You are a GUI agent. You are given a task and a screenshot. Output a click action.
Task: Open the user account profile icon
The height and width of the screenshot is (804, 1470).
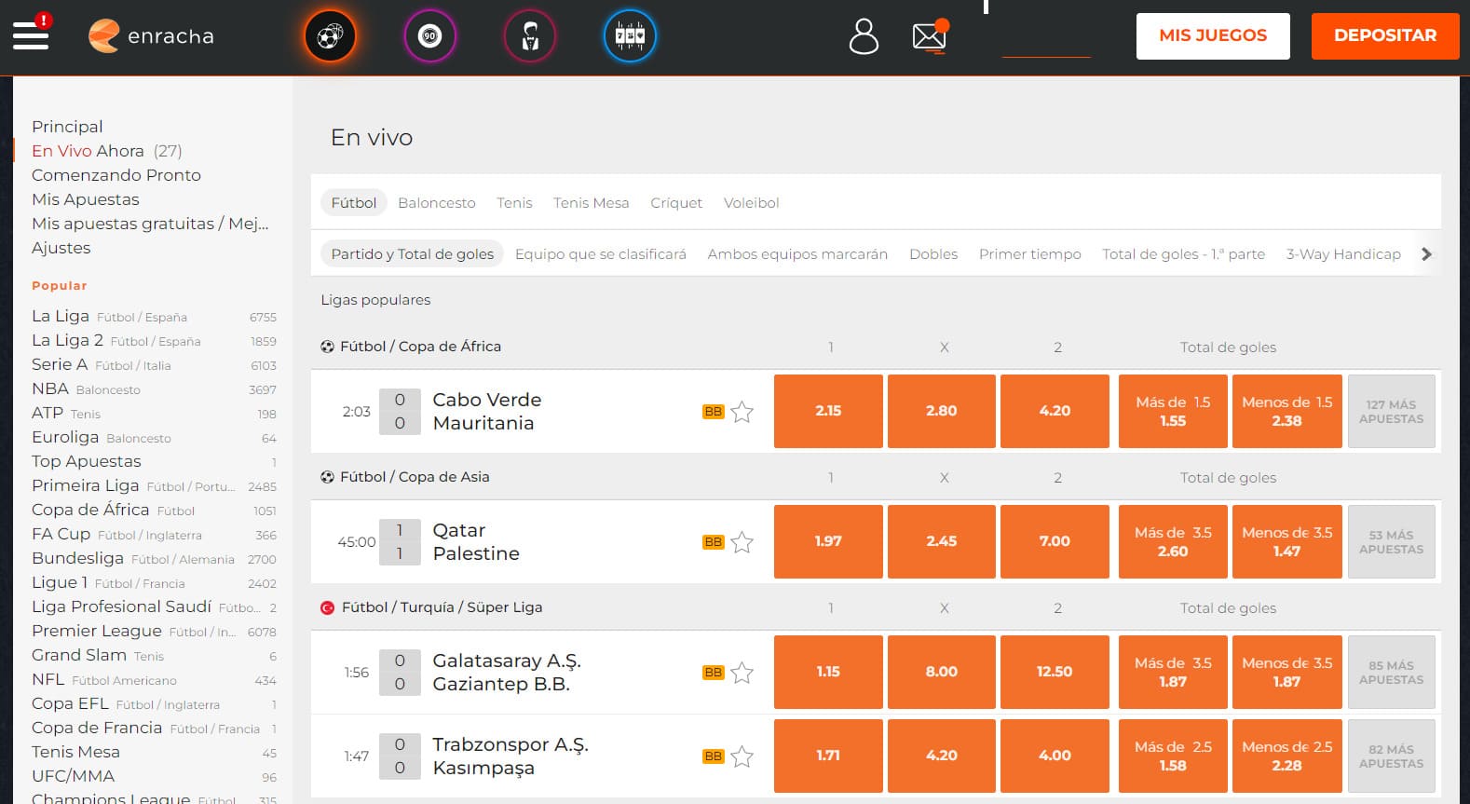tap(864, 36)
